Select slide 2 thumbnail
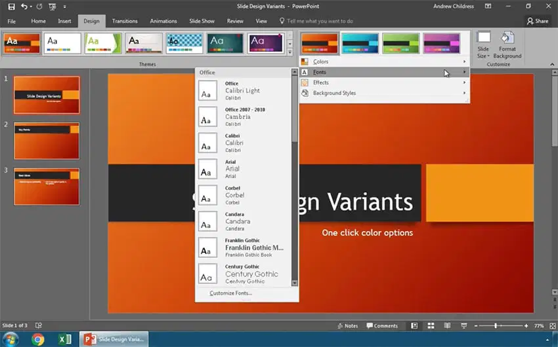This screenshot has width=558, height=347. click(47, 141)
